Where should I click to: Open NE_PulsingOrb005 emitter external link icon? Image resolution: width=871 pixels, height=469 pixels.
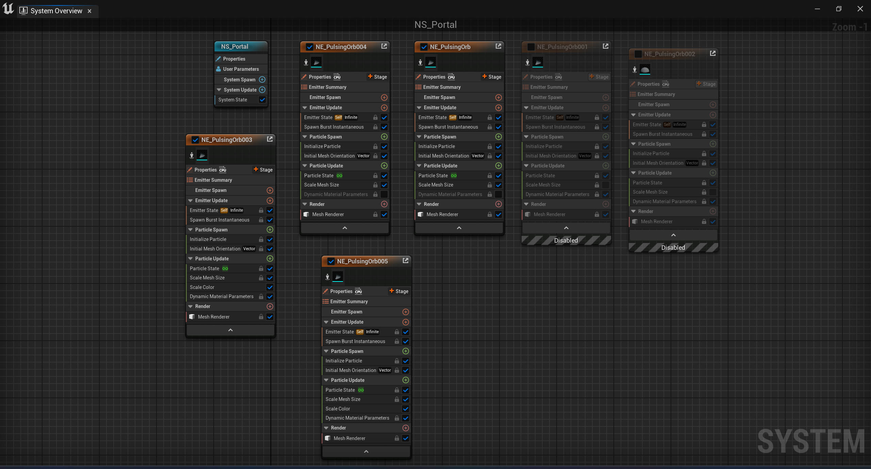click(x=406, y=261)
